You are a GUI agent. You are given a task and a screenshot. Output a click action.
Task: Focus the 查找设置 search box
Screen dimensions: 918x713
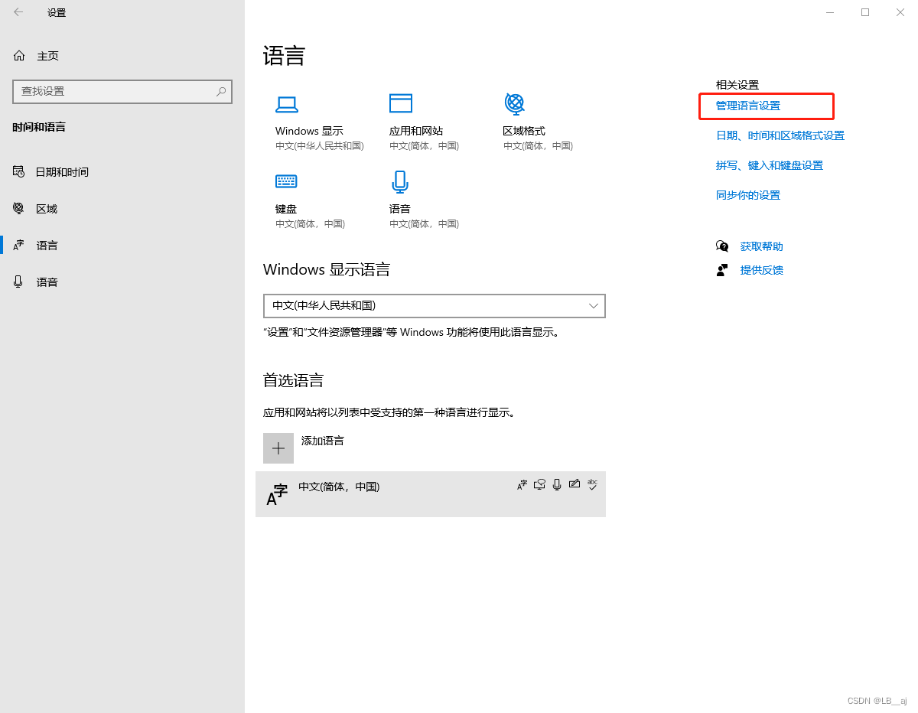[x=122, y=91]
